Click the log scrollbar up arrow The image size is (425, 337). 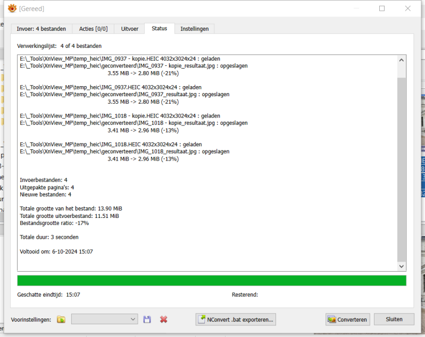tap(402, 60)
